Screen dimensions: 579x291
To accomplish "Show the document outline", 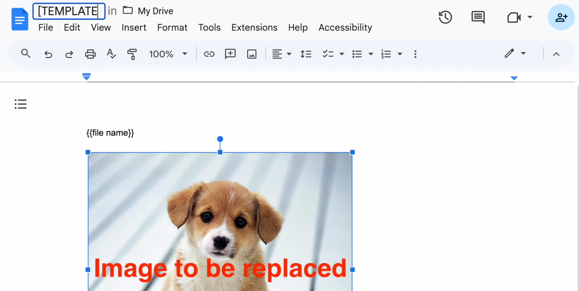I will (x=21, y=104).
